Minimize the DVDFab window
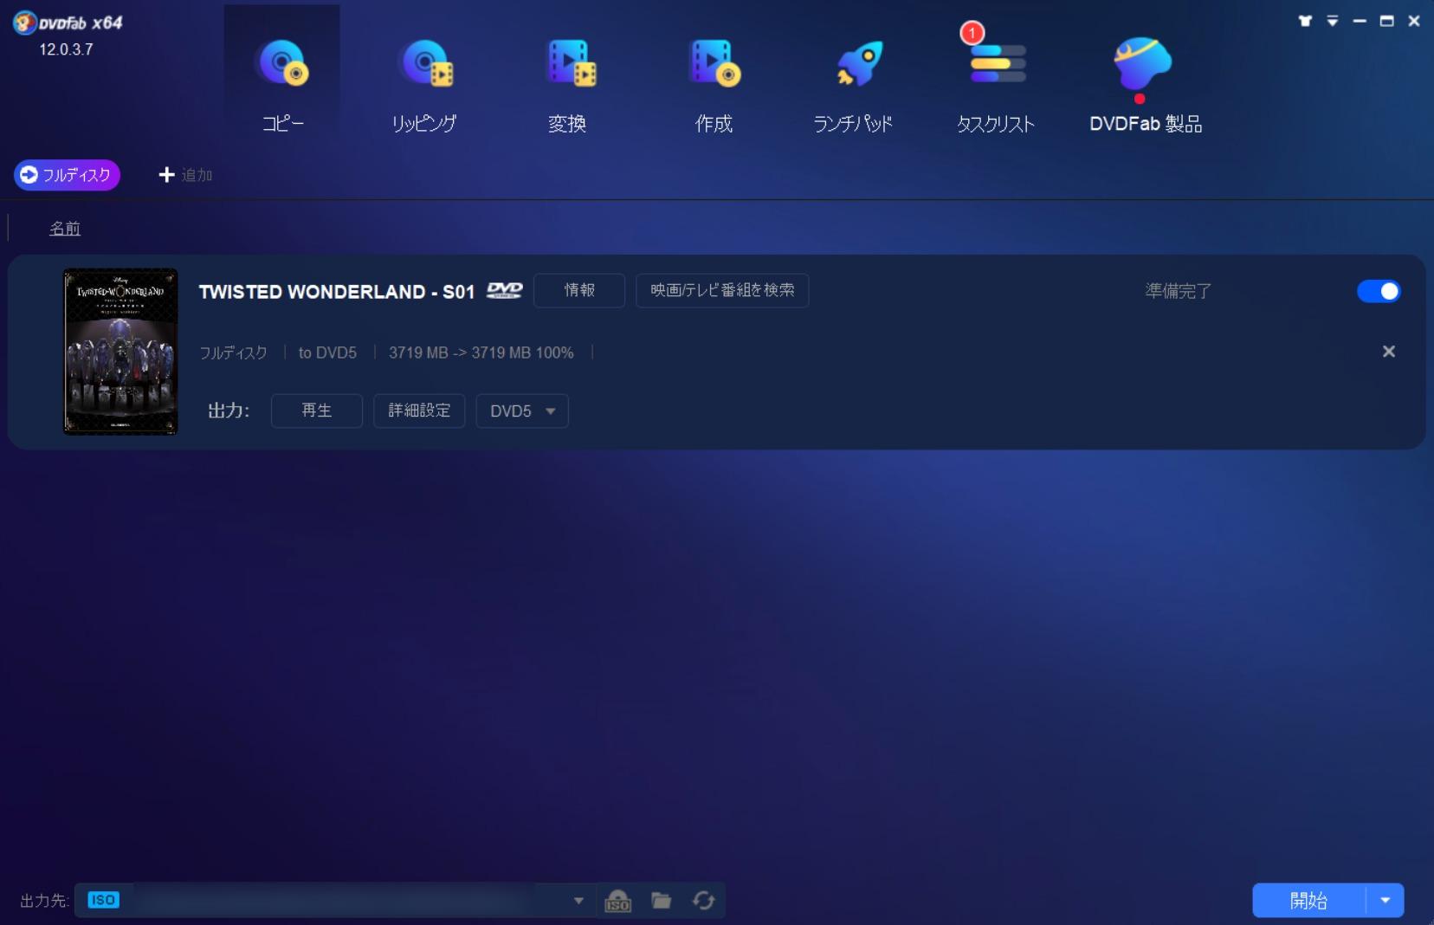1434x925 pixels. 1360,21
